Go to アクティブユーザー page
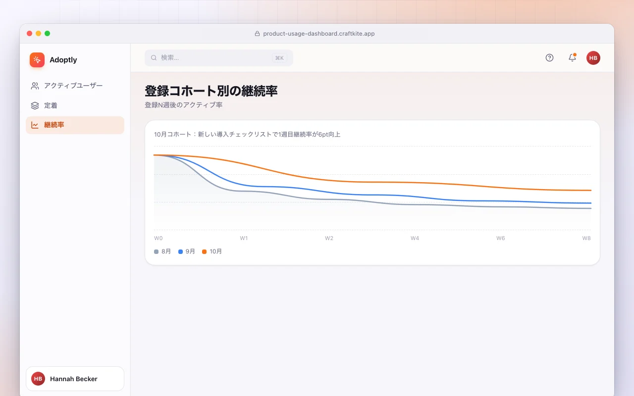 [75, 86]
